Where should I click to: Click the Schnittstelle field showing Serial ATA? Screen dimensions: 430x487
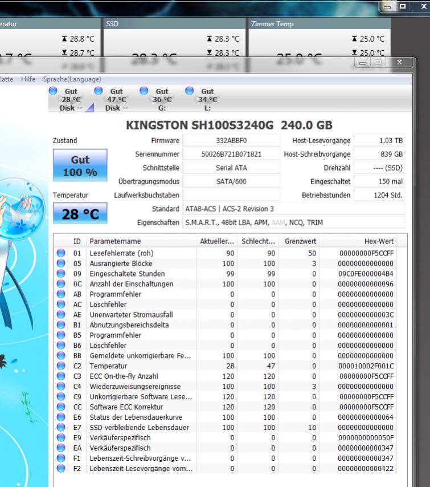point(231,168)
